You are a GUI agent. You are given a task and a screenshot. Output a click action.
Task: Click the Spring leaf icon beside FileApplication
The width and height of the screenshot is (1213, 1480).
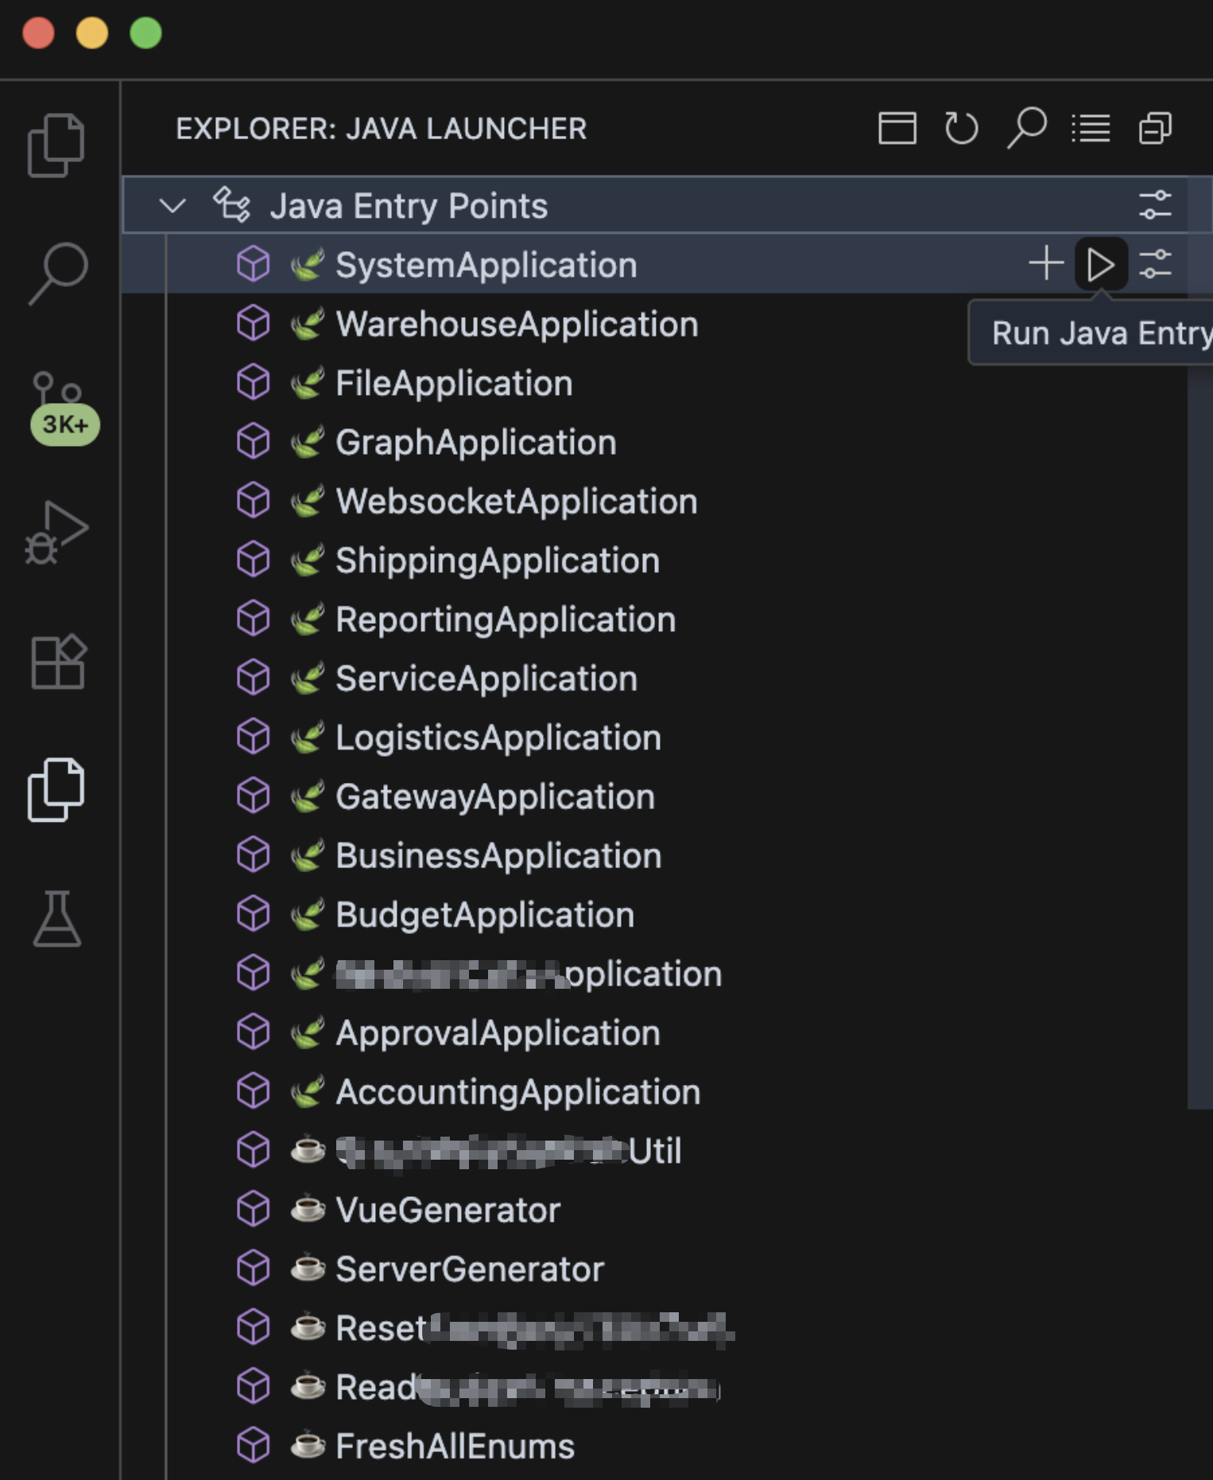pyautogui.click(x=307, y=383)
